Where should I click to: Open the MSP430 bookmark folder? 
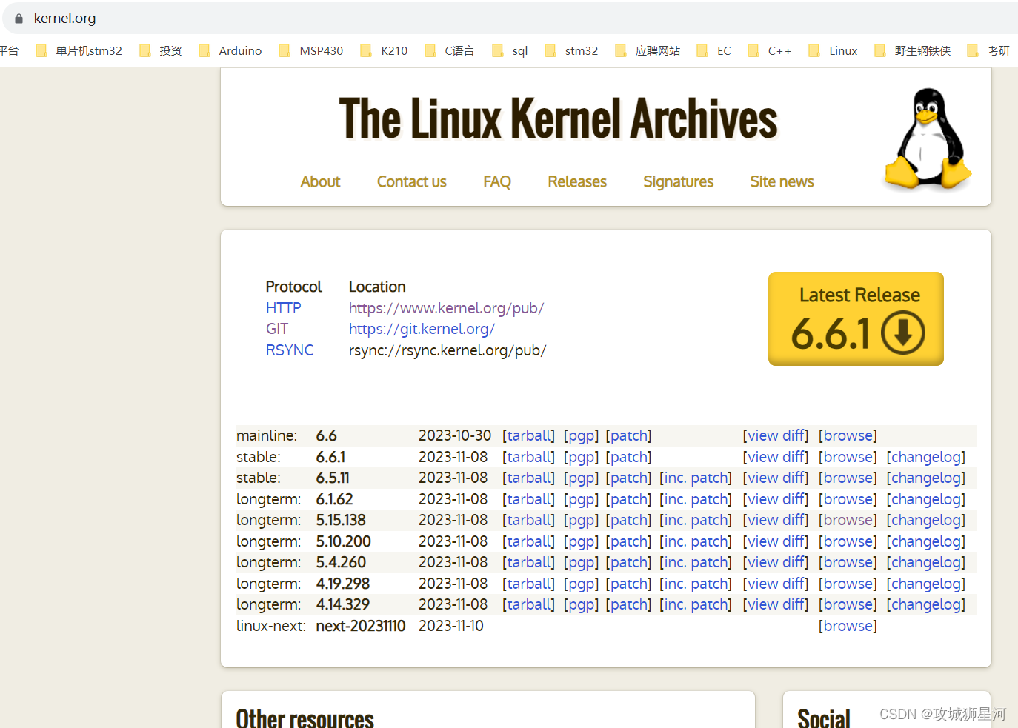click(311, 50)
